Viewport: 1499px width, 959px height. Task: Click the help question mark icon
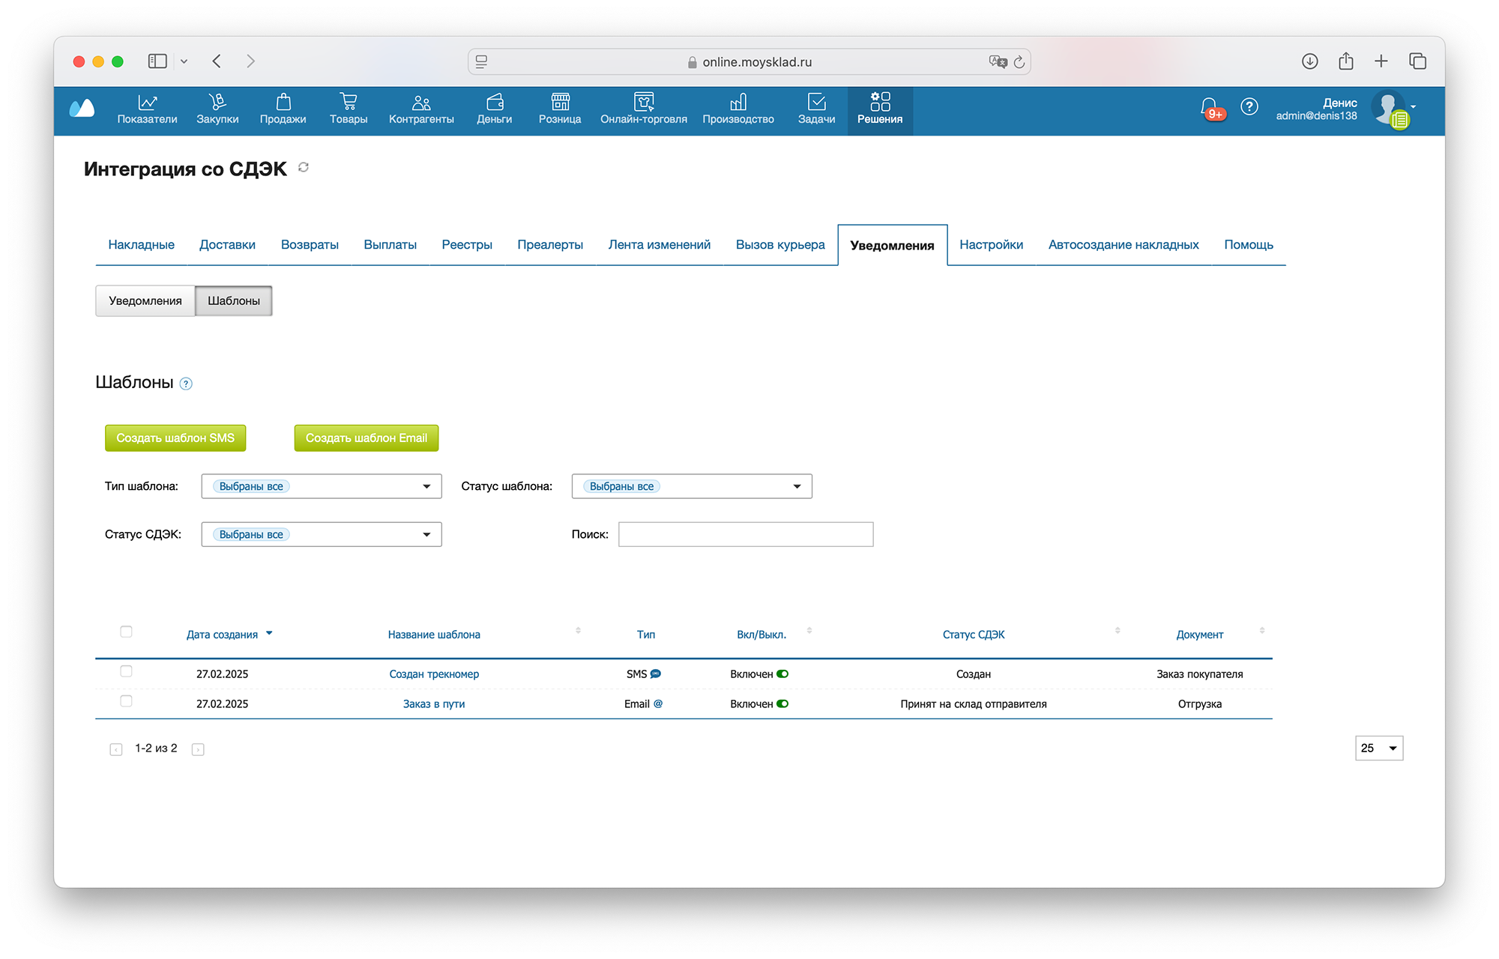pyautogui.click(x=1249, y=107)
